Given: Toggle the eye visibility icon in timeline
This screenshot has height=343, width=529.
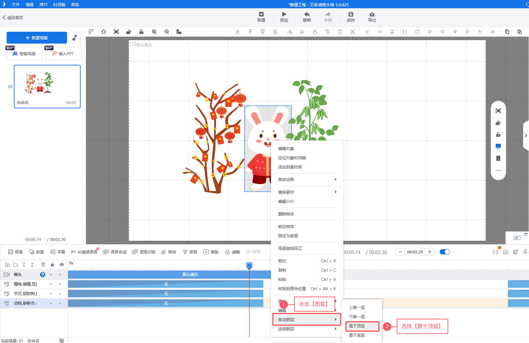Looking at the screenshot, I should click(x=62, y=265).
